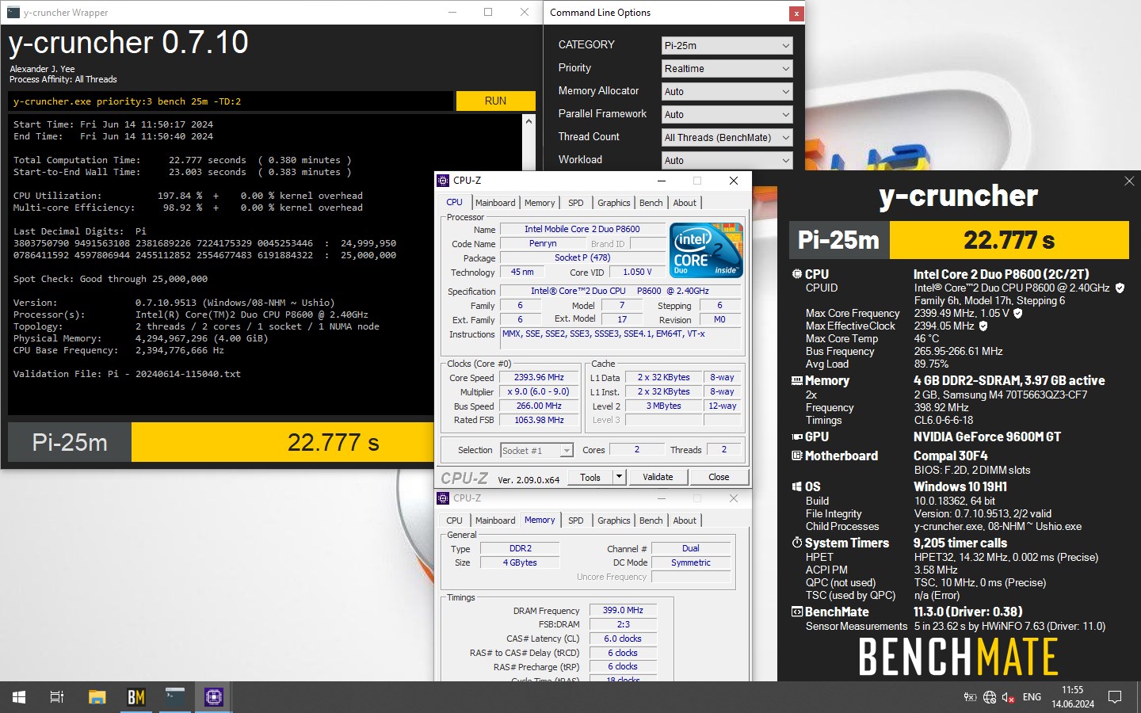This screenshot has height=713, width=1141.
Task: Open Priority Realtime dropdown
Action: (727, 69)
